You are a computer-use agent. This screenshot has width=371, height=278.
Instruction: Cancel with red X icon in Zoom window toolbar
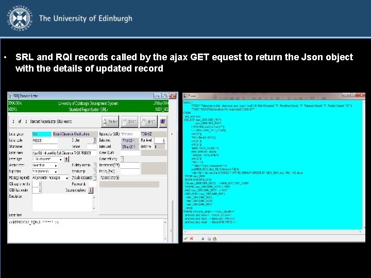(x=191, y=238)
